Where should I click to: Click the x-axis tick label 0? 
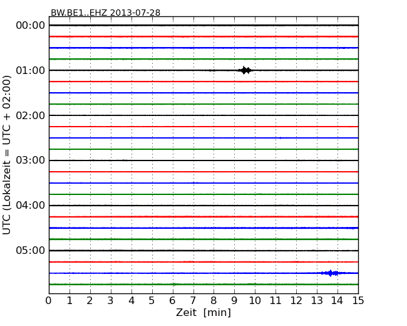(49, 301)
